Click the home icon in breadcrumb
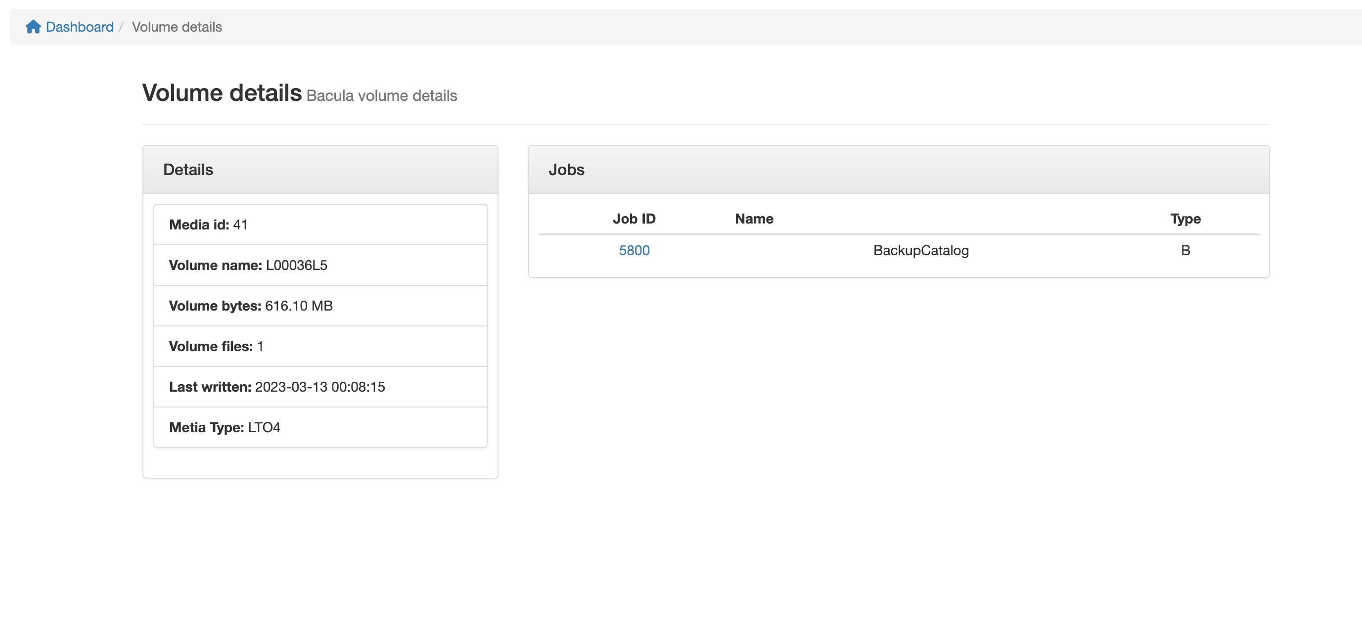1362x633 pixels. pos(33,26)
